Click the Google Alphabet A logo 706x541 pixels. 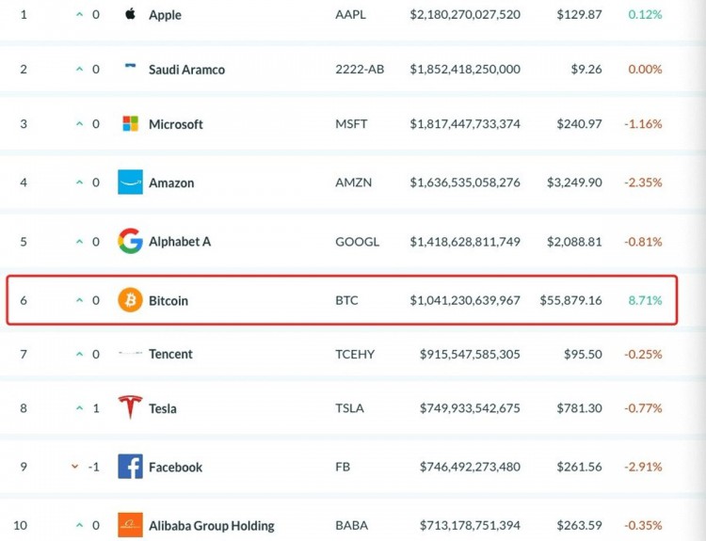click(x=130, y=241)
